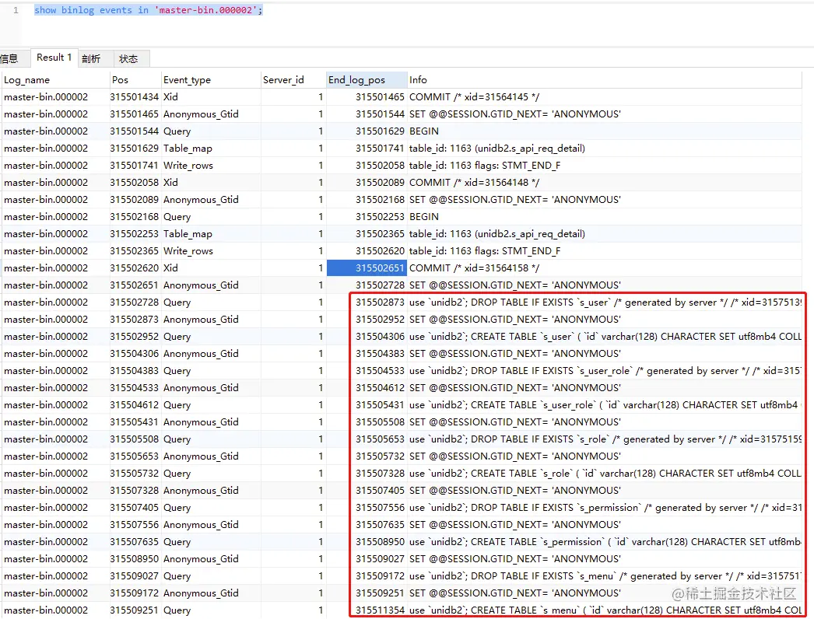Select the CREATE TABLE s_user info cell

tap(604, 337)
